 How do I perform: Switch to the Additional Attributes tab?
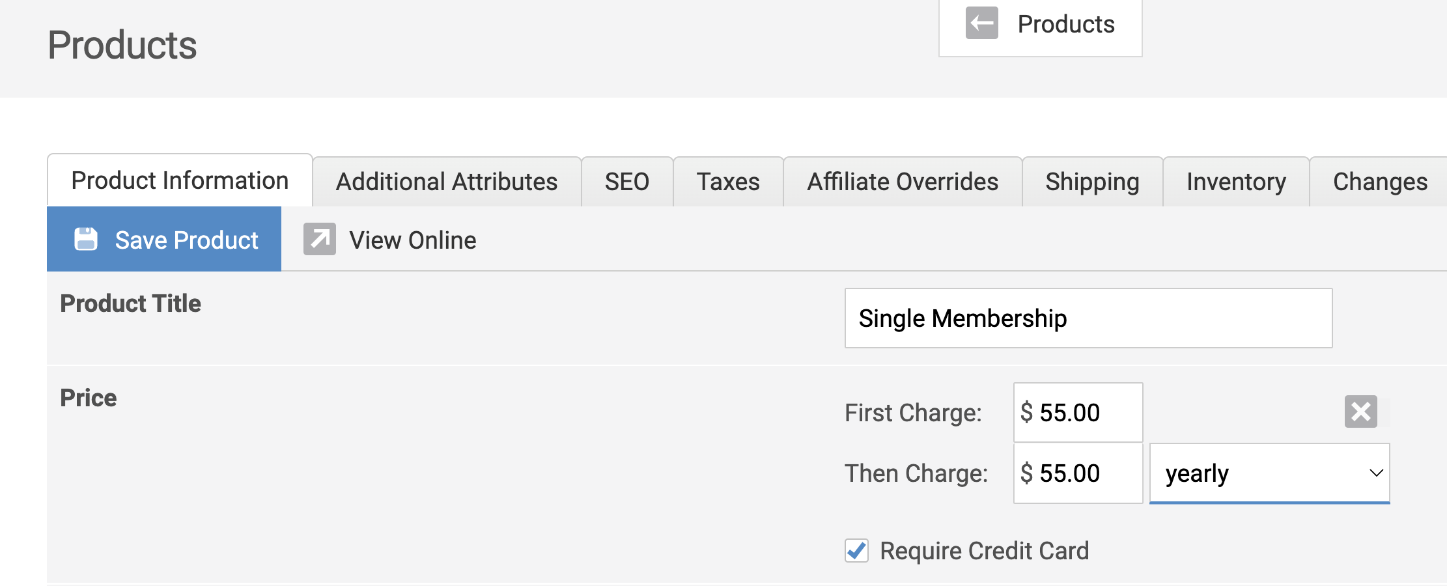coord(447,182)
